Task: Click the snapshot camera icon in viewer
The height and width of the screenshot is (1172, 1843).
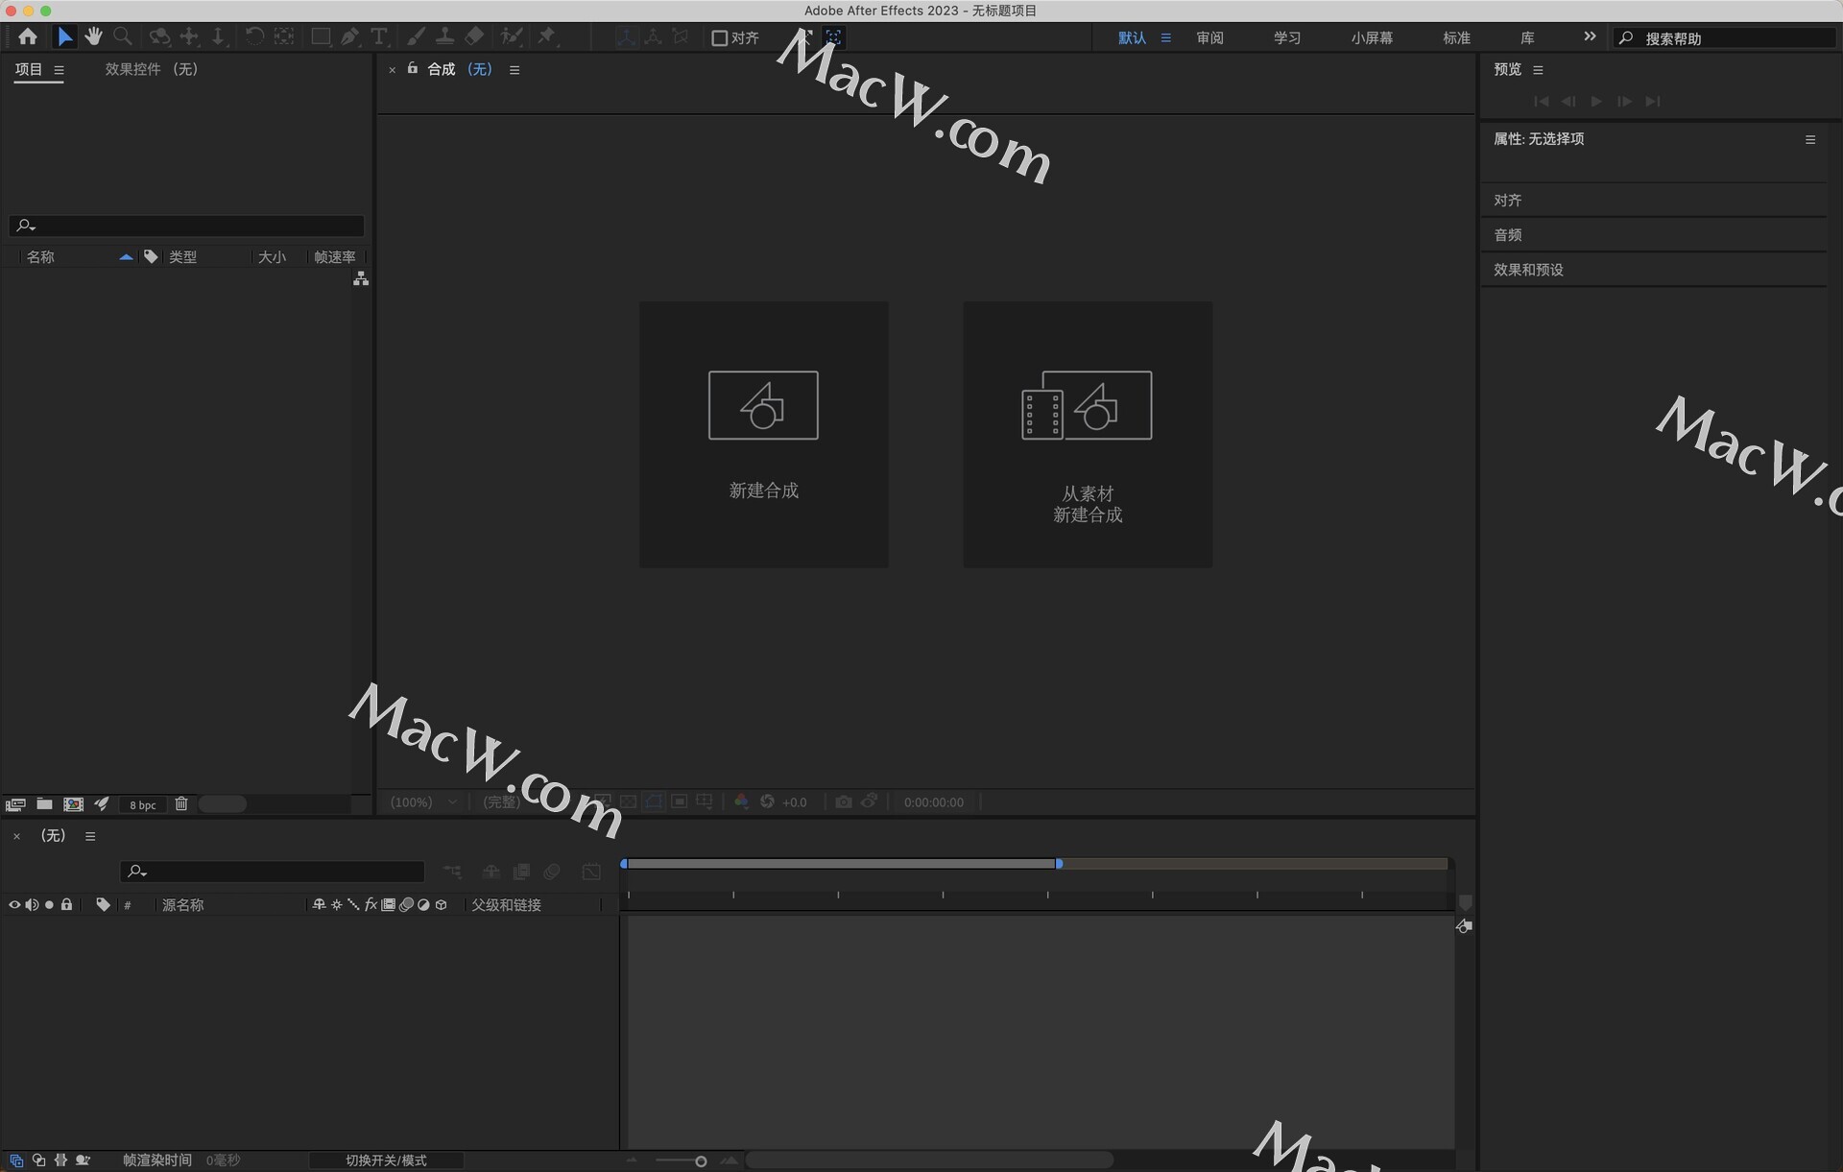Action: 844,801
